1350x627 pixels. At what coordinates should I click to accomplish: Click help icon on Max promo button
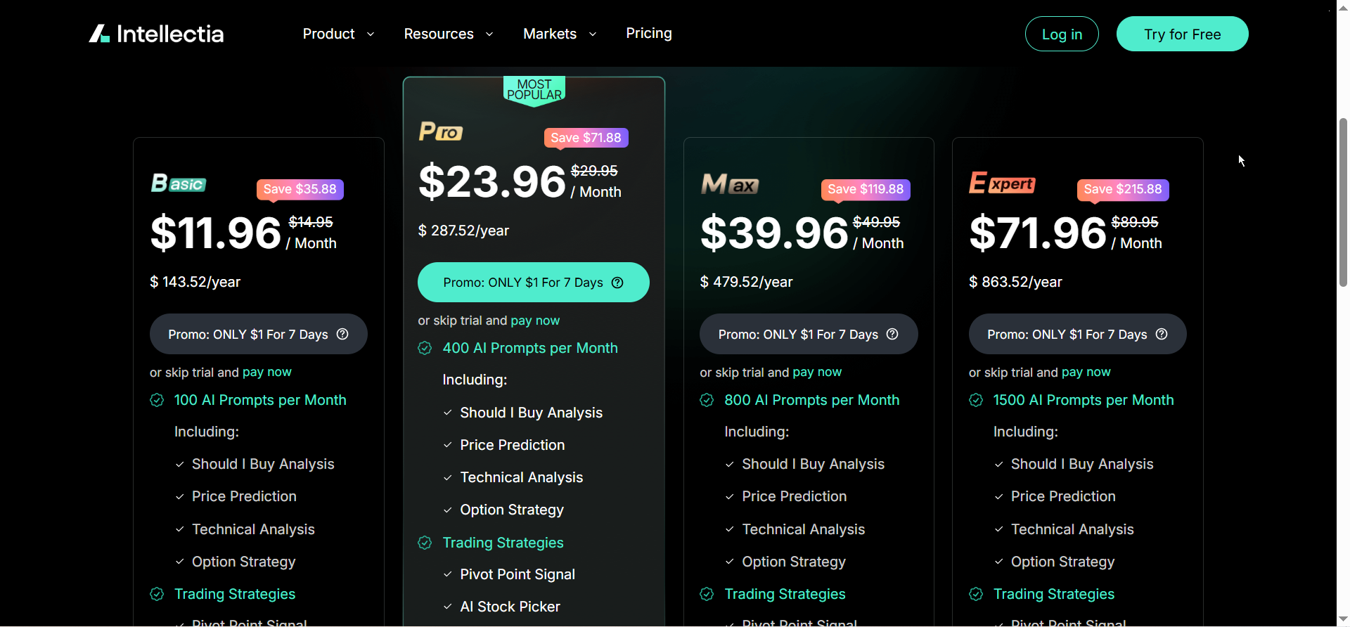click(x=892, y=334)
